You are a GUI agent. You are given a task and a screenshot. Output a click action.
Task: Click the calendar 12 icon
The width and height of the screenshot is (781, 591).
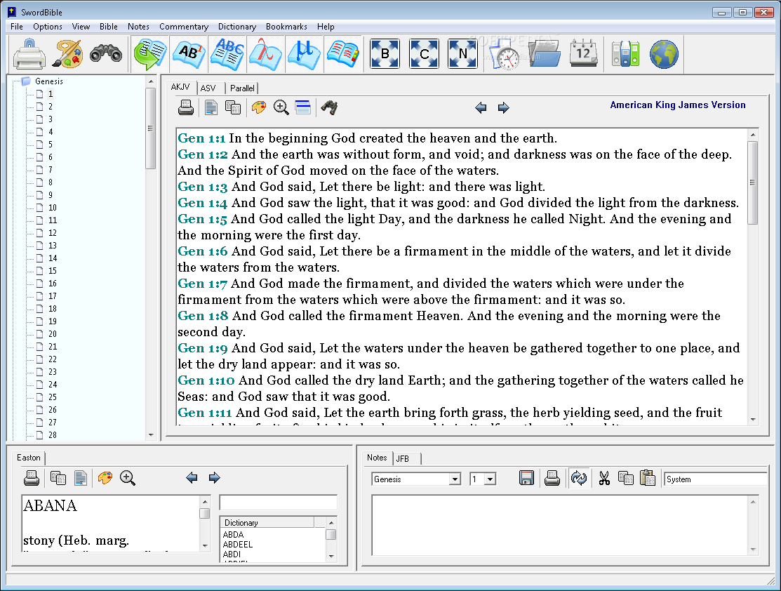583,54
